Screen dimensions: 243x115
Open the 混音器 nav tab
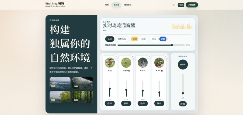point(116,5)
